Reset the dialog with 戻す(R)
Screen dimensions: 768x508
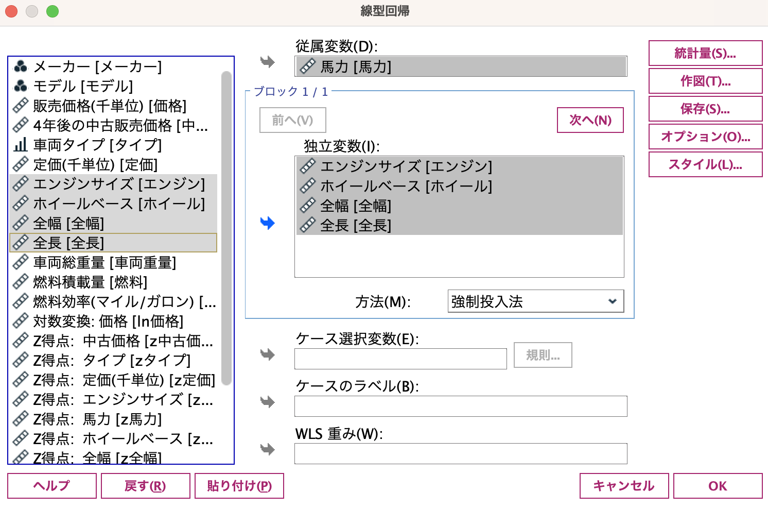coord(145,485)
